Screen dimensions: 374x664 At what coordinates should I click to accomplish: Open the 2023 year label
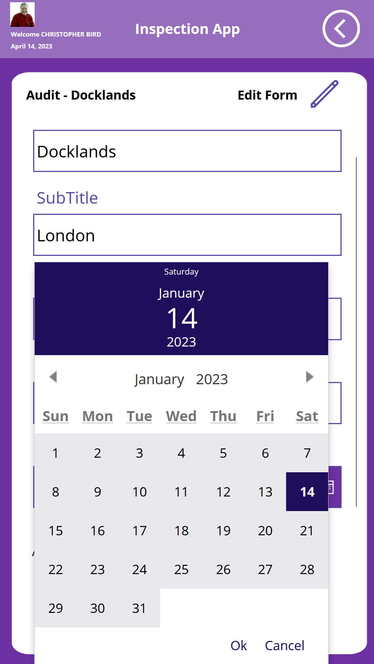pos(212,379)
